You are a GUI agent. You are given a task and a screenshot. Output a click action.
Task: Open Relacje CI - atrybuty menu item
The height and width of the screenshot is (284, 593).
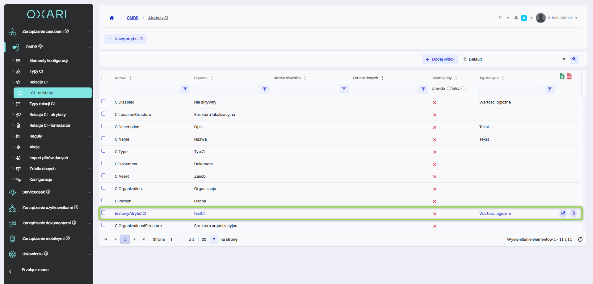pyautogui.click(x=48, y=115)
